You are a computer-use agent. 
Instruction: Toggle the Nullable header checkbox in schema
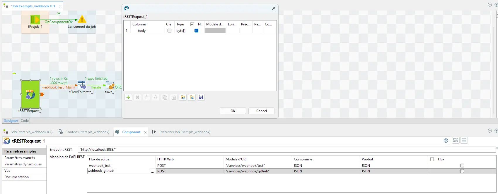[x=192, y=24]
